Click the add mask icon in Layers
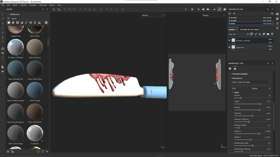 point(252,34)
